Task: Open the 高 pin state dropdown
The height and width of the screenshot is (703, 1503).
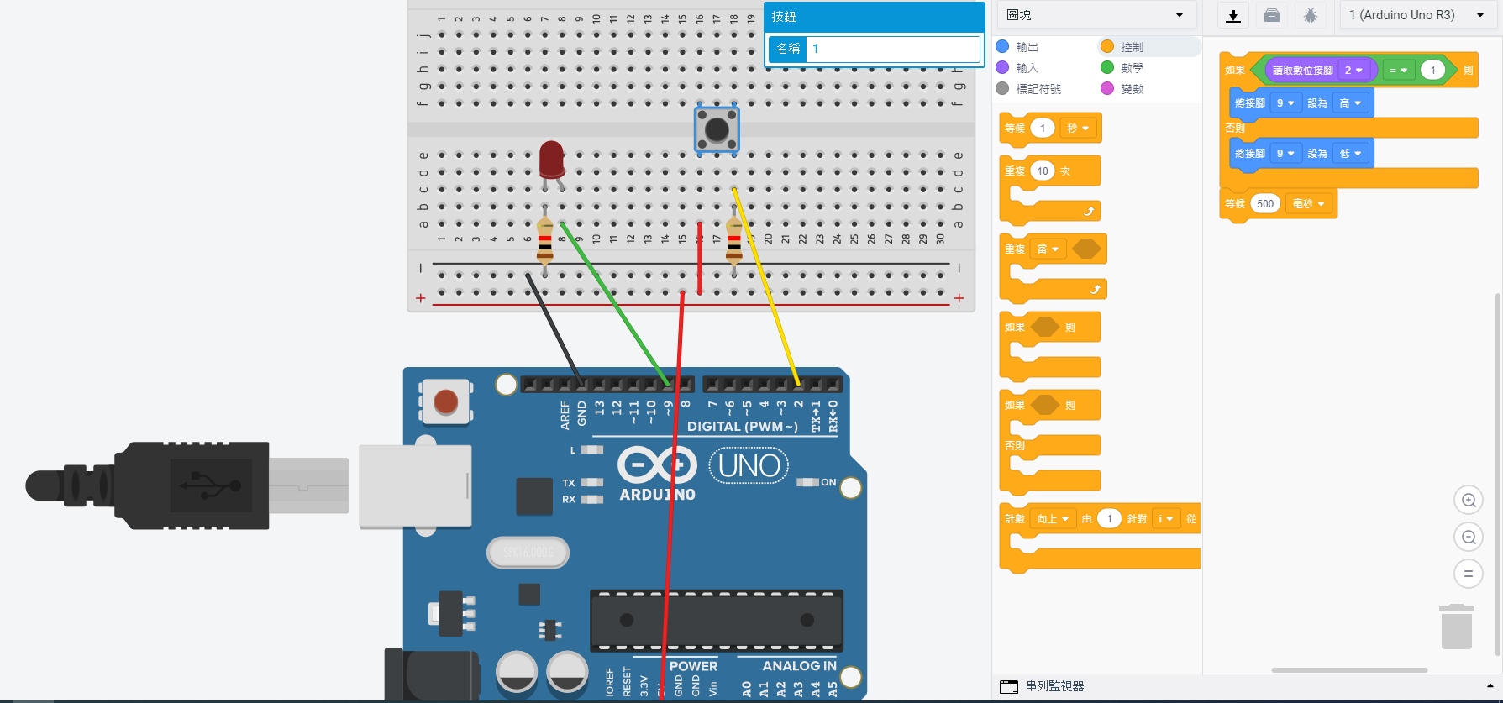Action: point(1350,103)
